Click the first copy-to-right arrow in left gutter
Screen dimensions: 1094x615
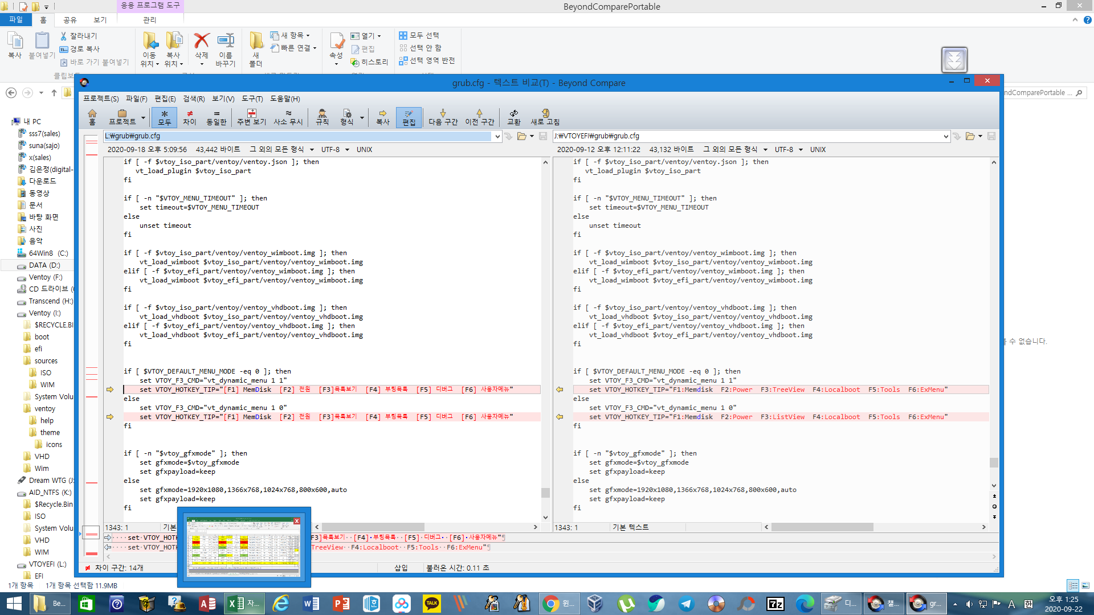tap(110, 389)
